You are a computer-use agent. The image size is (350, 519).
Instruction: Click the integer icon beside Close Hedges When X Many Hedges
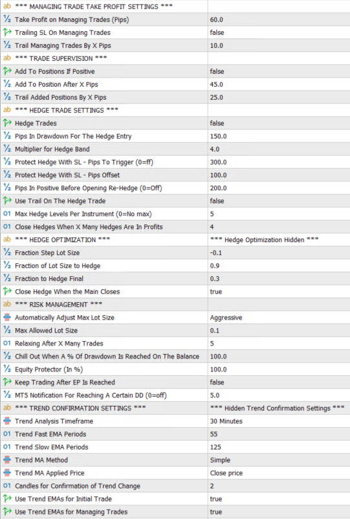[x=7, y=226]
